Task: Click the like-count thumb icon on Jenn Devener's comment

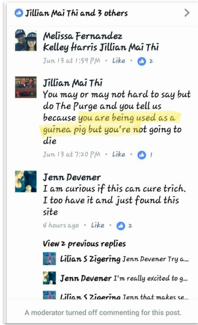Action: click(121, 226)
